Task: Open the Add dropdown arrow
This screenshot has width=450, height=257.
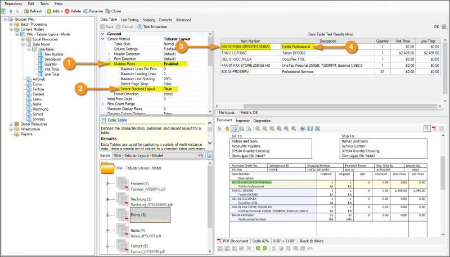Action: coord(61,11)
